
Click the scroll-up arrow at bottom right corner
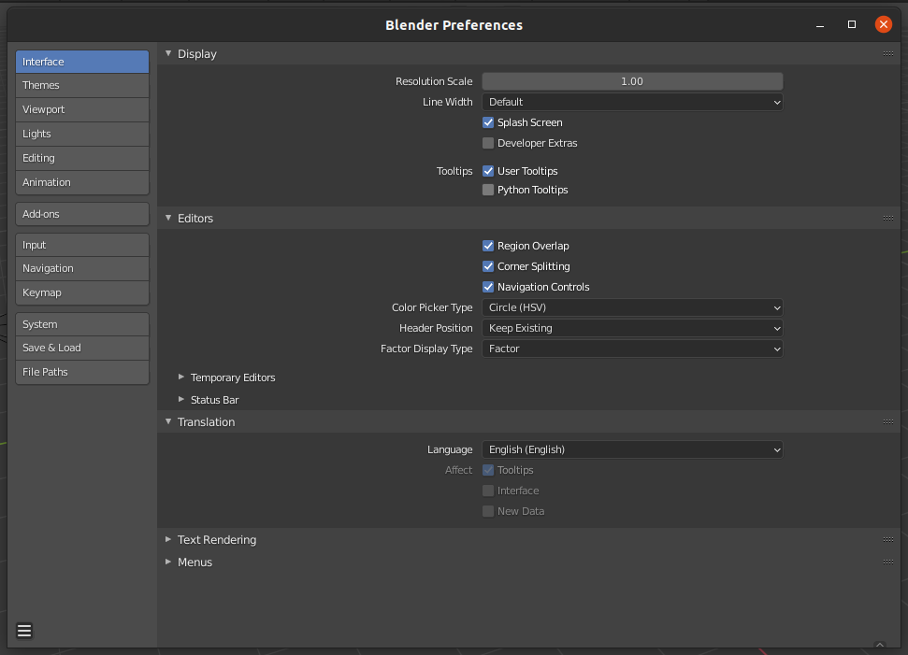point(880,645)
